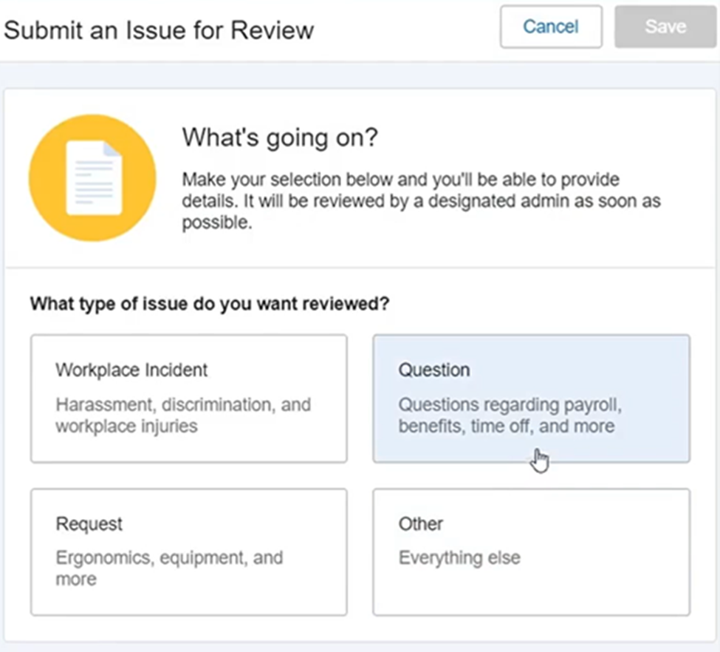Screen dimensions: 720x652
Task: Click the "Harassment, discrimination, and workplace injuries" description
Action: click(x=183, y=415)
